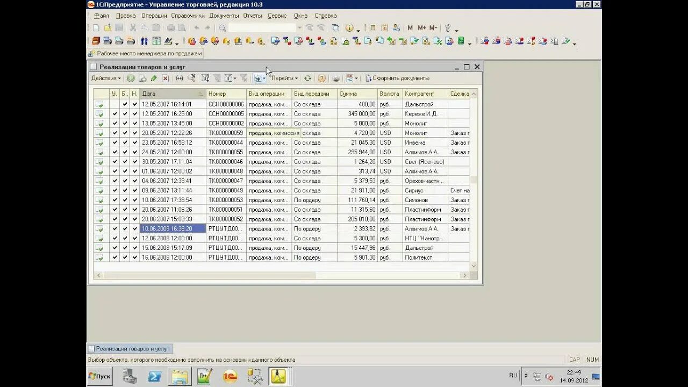688x387 pixels.
Task: Click the Cut scissors icon
Action: pyautogui.click(x=133, y=28)
